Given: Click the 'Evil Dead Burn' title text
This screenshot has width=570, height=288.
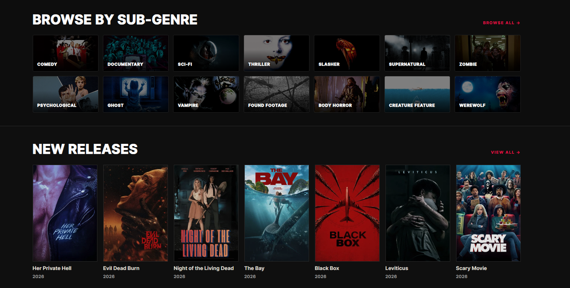Looking at the screenshot, I should point(121,268).
